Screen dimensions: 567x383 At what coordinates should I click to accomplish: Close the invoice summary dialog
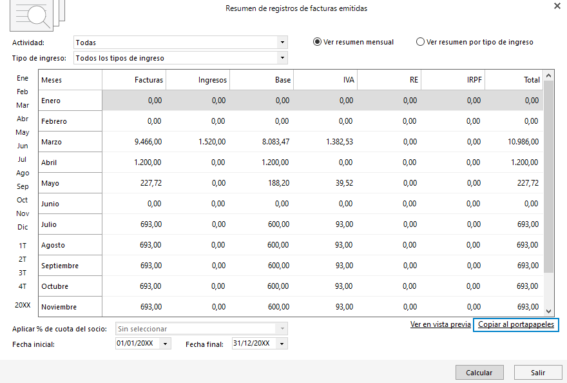click(557, 6)
